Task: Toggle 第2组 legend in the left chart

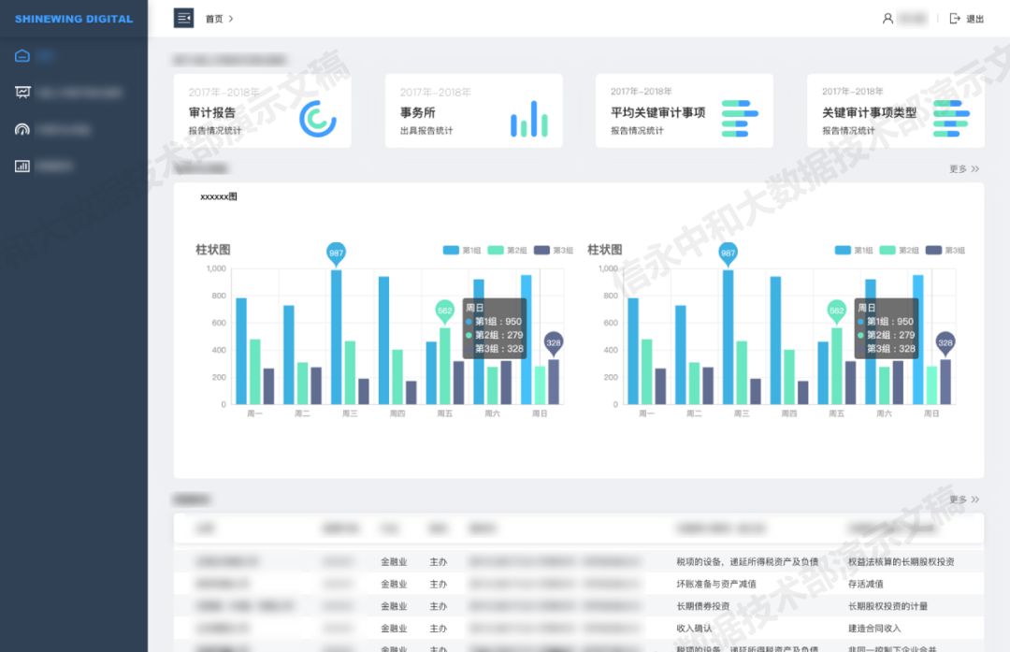Action: 507,250
